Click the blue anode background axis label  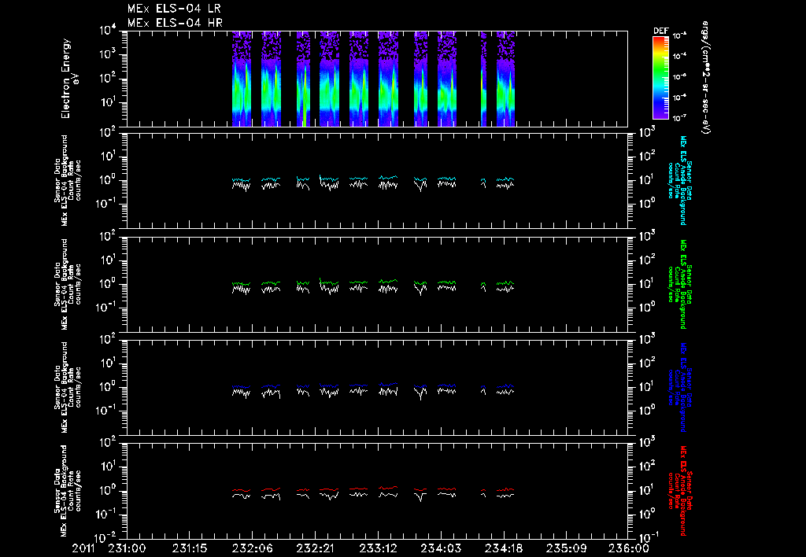click(x=678, y=387)
